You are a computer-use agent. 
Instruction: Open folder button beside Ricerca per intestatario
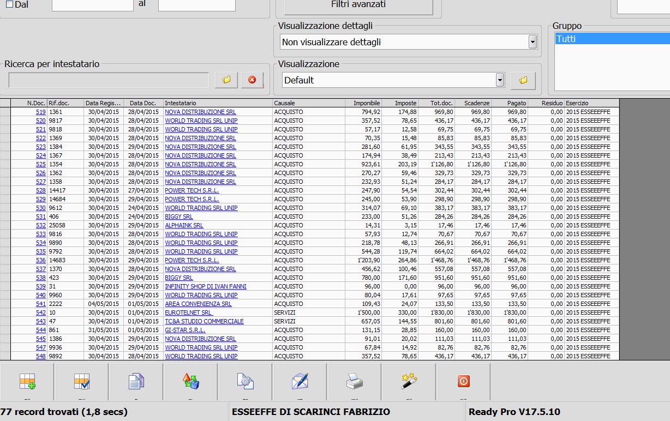pos(226,80)
